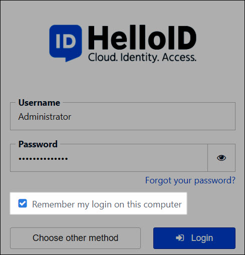
Task: Select the 'Choose other method' button
Action: pyautogui.click(x=75, y=238)
